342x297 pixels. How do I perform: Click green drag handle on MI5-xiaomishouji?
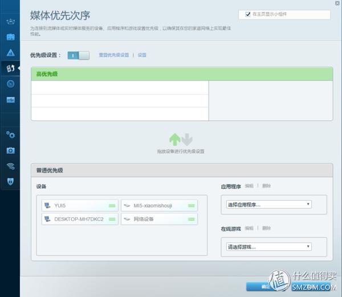[x=192, y=206]
